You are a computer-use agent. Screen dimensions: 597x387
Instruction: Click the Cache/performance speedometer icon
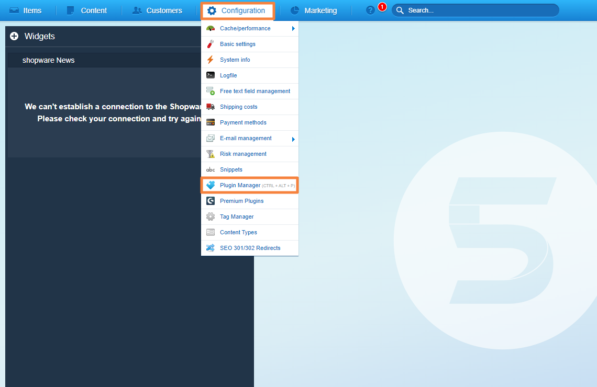click(211, 29)
